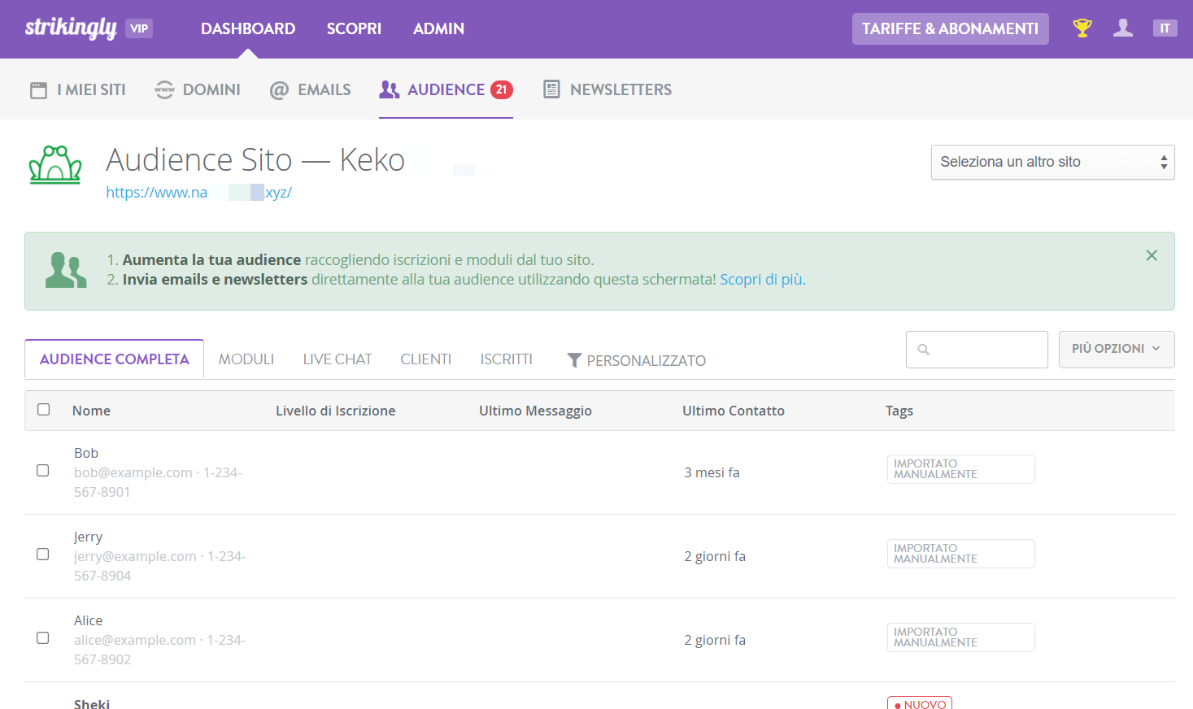Open the Seleziona un altro sito dropdown

pos(1052,162)
